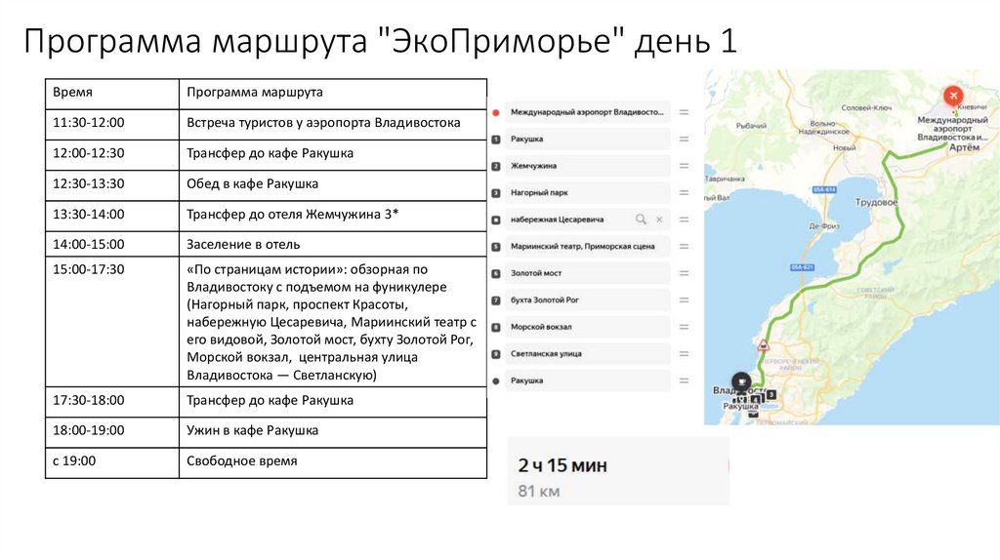Click the 12:30-13:30 time cell
Viewport: 1000px width, 560px height.
point(112,185)
